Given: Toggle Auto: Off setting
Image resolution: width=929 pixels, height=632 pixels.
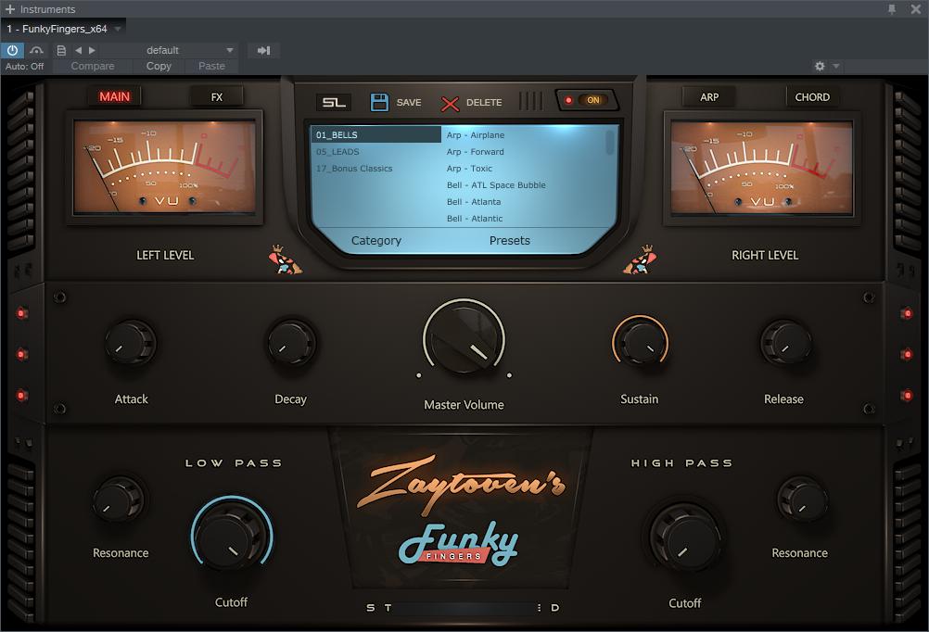Looking at the screenshot, I should [x=25, y=66].
